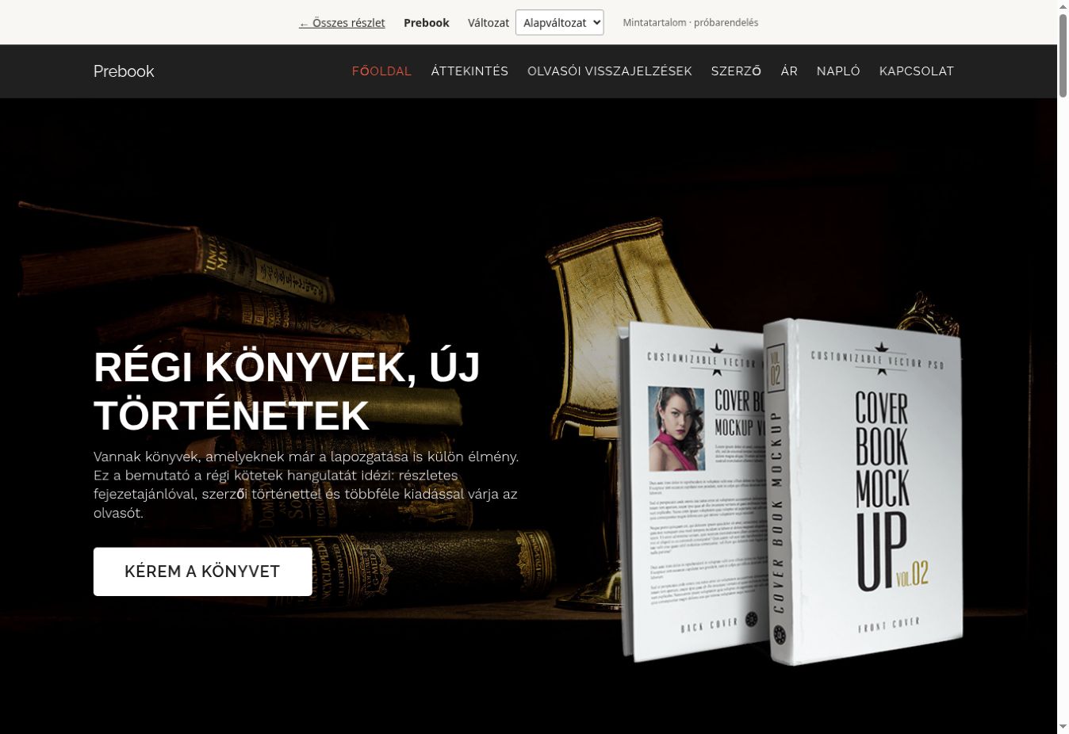Open the Szerző section
This screenshot has height=734, width=1069.
click(x=736, y=71)
